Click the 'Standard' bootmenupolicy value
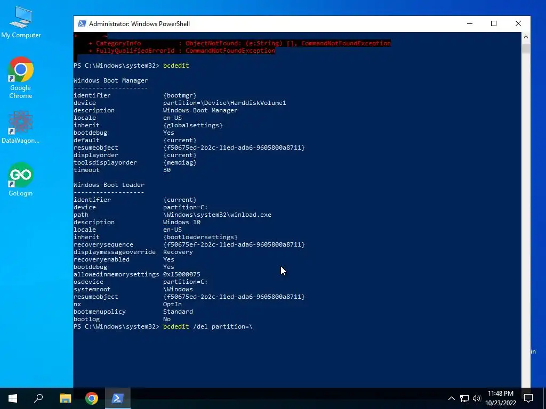Viewport: 546px width, 409px height. pyautogui.click(x=178, y=312)
